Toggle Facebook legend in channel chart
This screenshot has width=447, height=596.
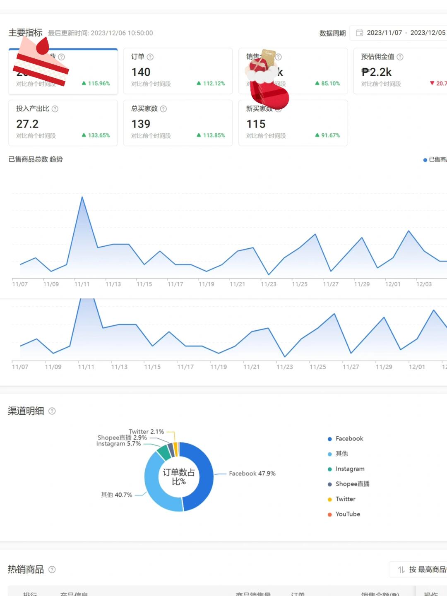click(346, 439)
